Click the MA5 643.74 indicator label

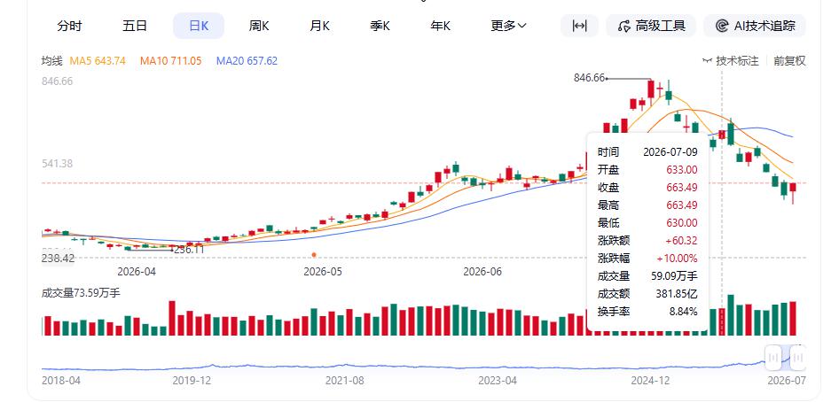click(98, 61)
